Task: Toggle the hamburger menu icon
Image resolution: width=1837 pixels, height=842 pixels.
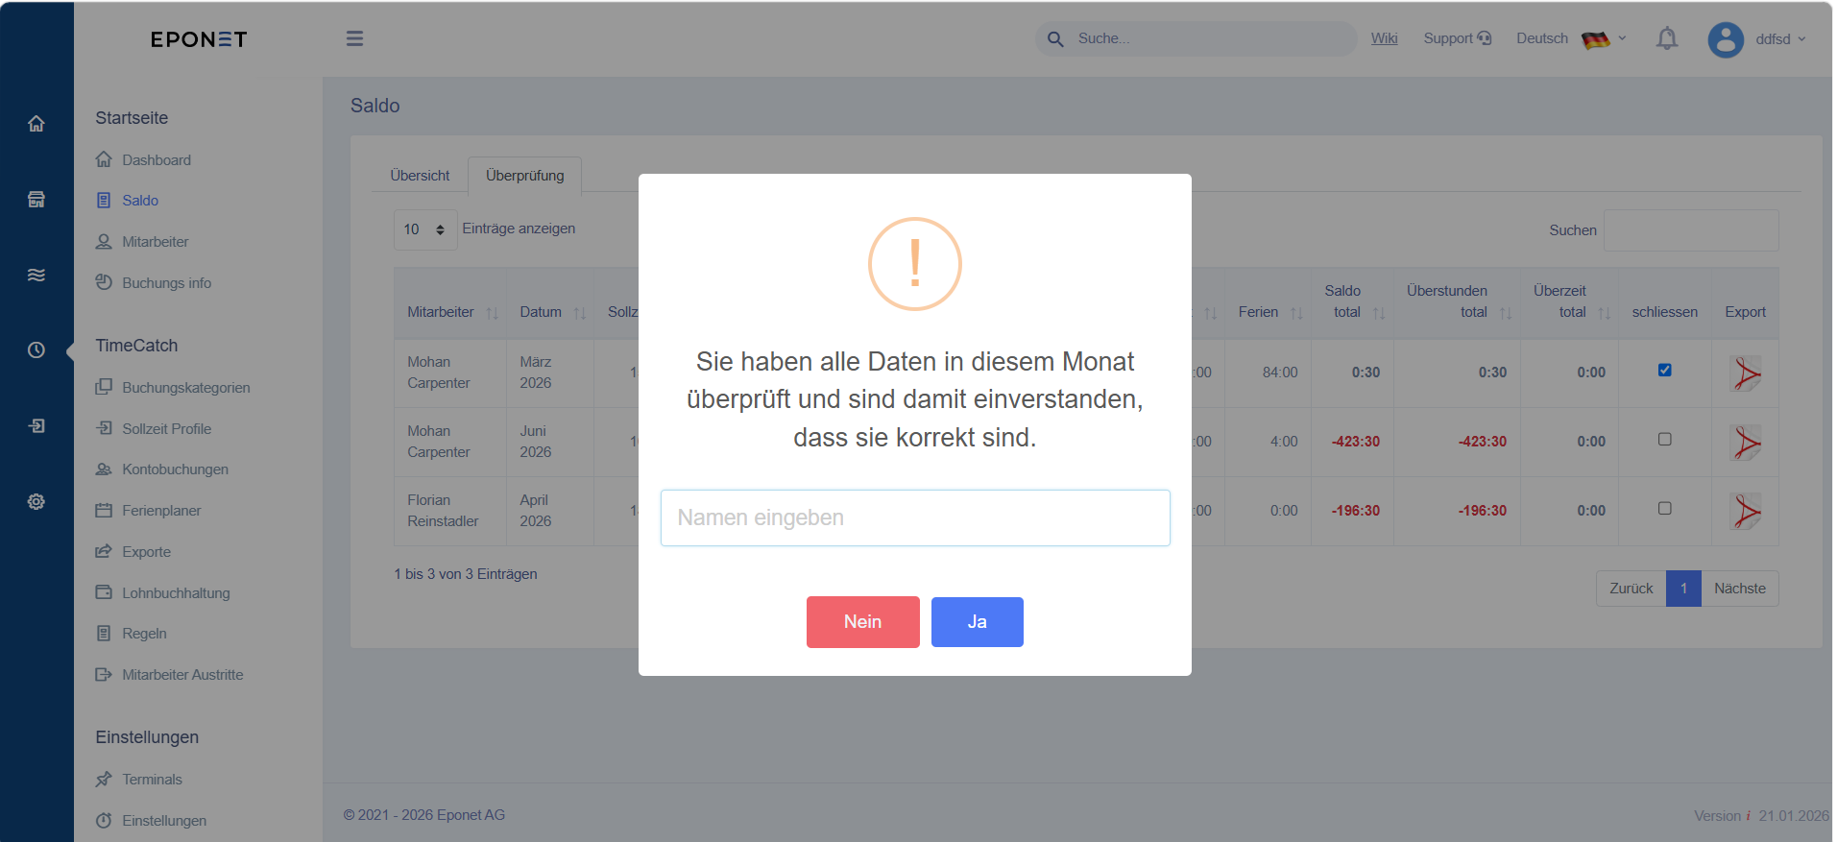Action: pos(354,38)
